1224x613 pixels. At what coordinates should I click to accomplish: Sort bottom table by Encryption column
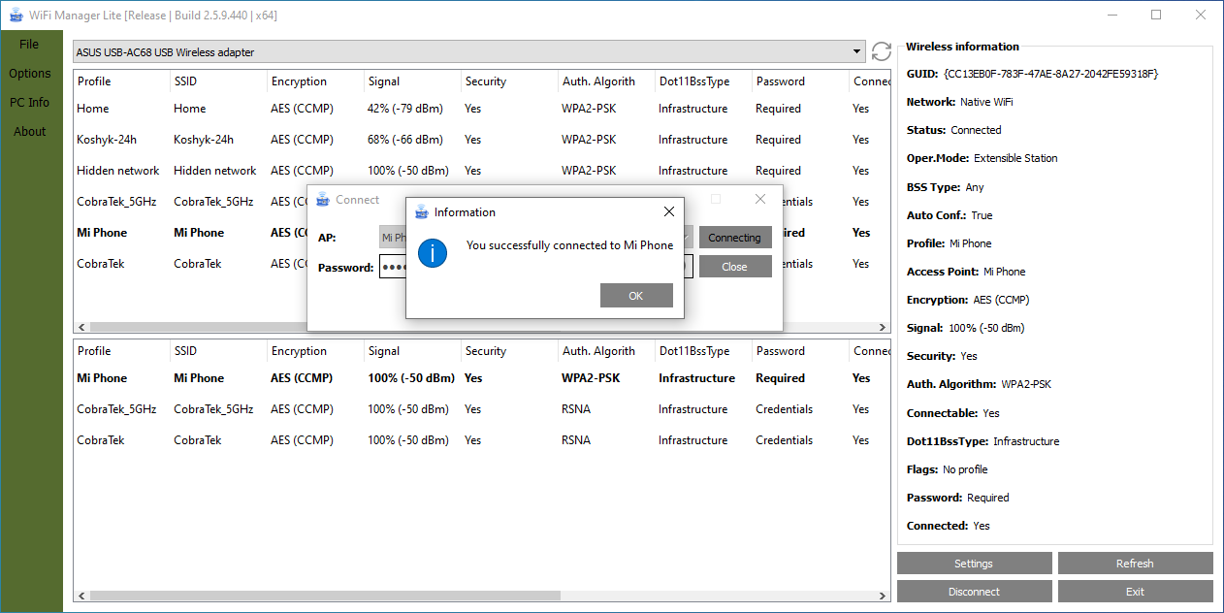pos(315,351)
